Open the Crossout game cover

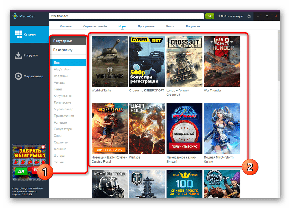coord(184,61)
